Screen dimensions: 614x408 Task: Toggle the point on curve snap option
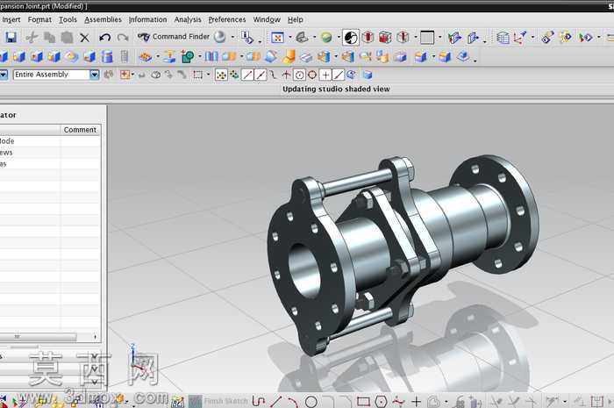click(339, 75)
